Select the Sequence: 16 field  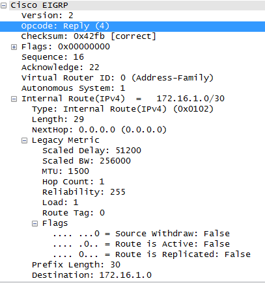pyautogui.click(x=53, y=57)
